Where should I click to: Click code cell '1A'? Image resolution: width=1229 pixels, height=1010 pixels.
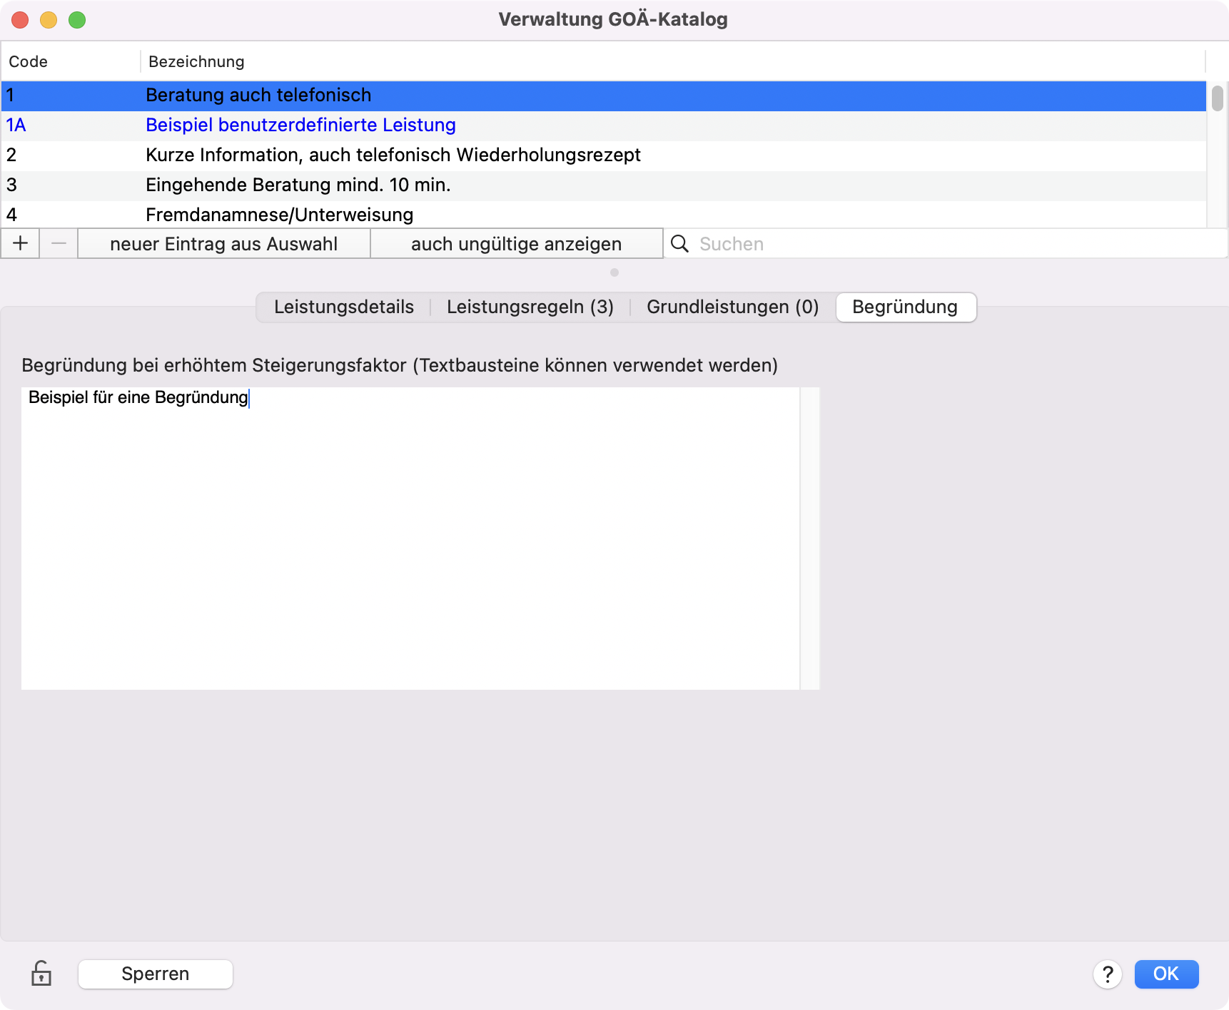click(x=16, y=125)
